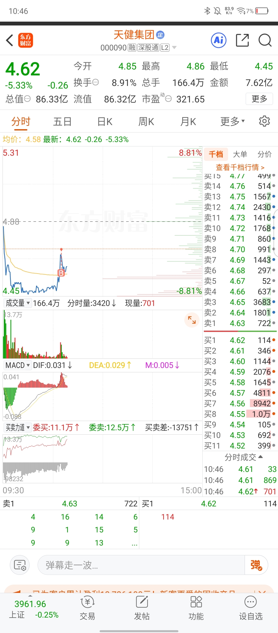278x633 pixels.
Task: Switch to 周K chart tab
Action: click(146, 121)
